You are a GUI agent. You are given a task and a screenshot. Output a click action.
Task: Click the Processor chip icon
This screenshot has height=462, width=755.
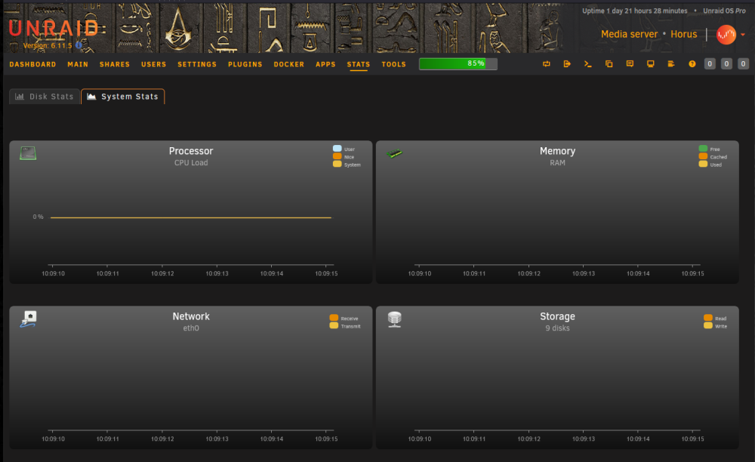tap(28, 153)
